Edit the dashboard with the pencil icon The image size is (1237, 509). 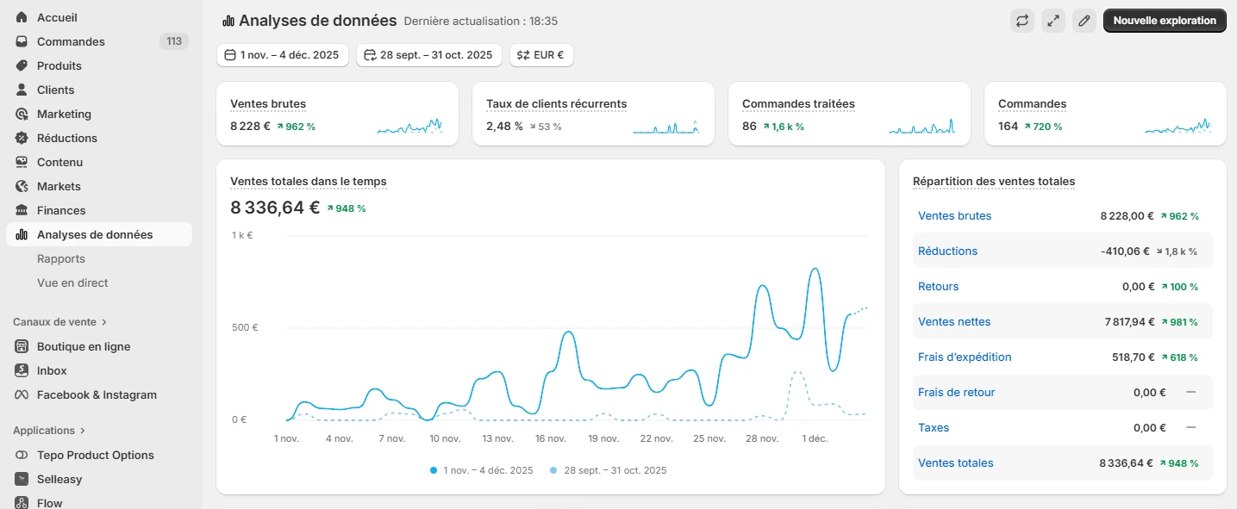coord(1084,20)
